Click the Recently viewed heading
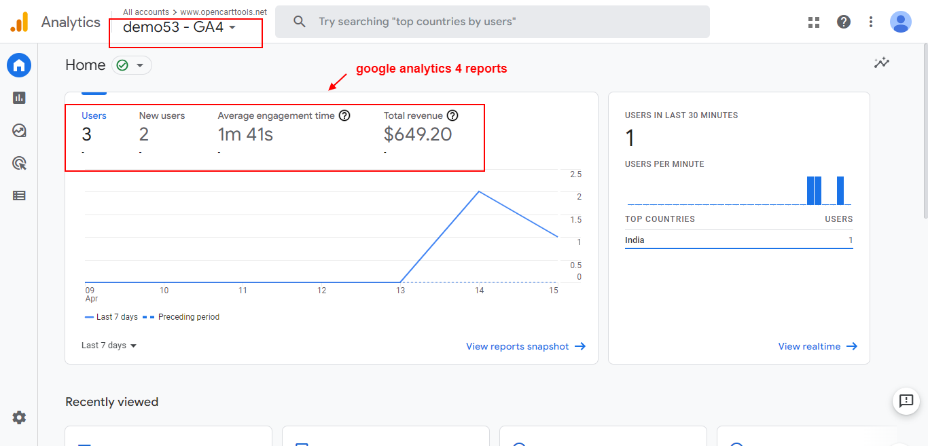Image resolution: width=928 pixels, height=446 pixels. 112,402
